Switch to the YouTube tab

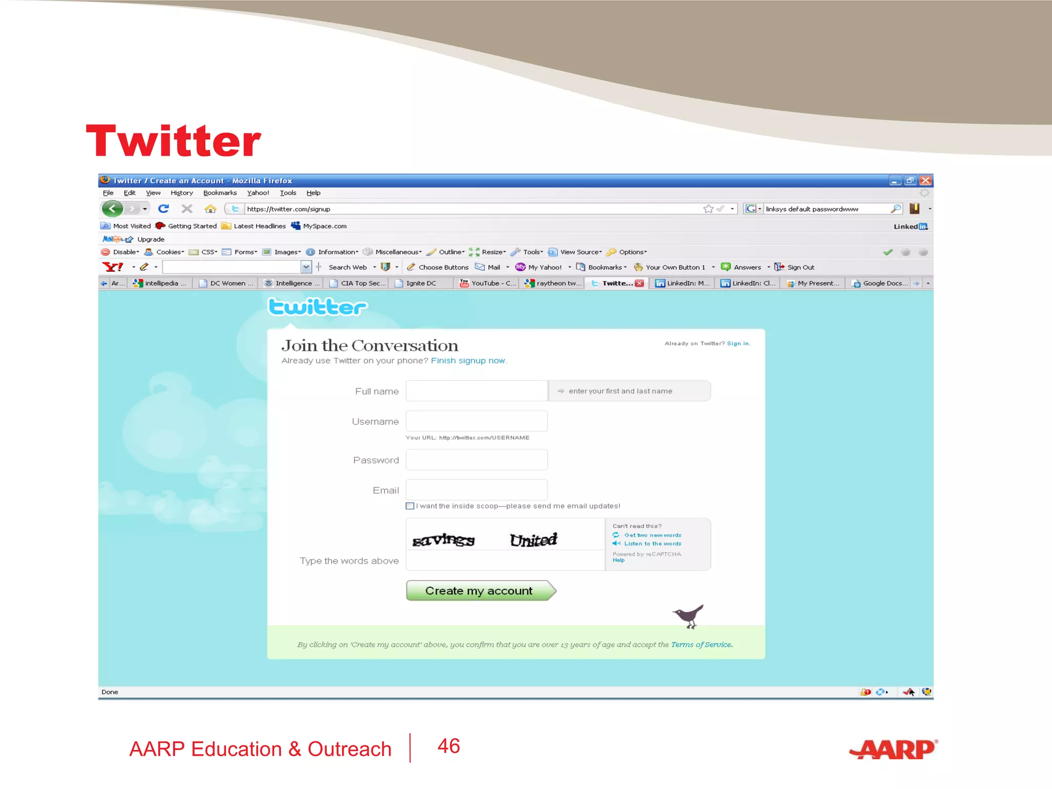click(x=487, y=283)
